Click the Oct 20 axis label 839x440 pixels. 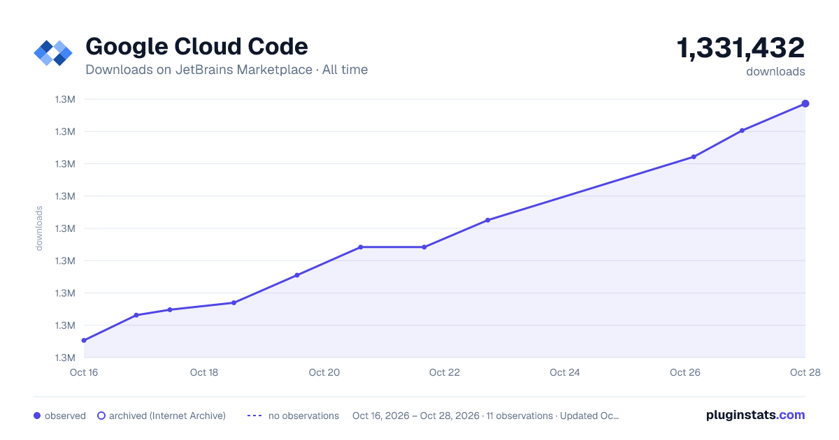[x=324, y=372]
